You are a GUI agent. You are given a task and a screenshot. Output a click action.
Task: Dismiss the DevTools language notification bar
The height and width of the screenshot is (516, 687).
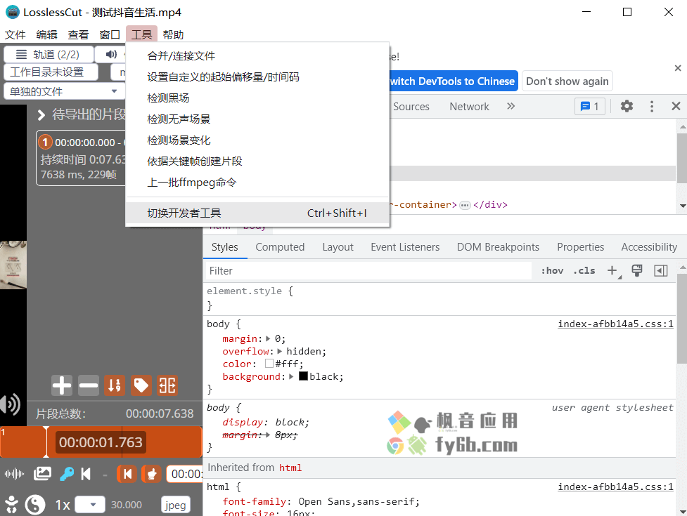[678, 68]
